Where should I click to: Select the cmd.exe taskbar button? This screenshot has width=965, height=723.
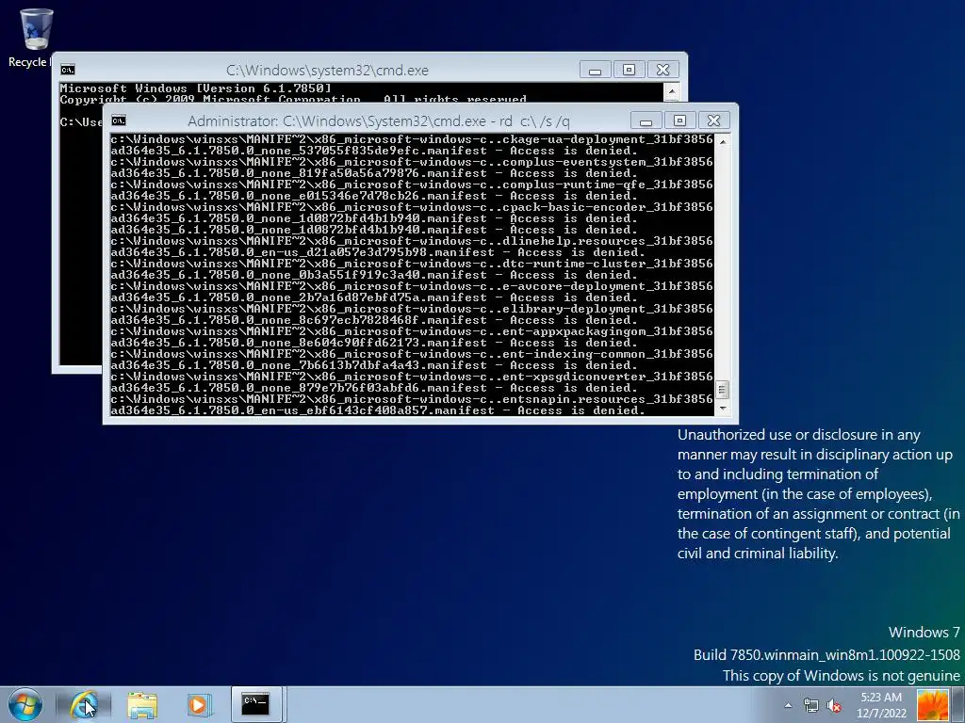click(256, 704)
